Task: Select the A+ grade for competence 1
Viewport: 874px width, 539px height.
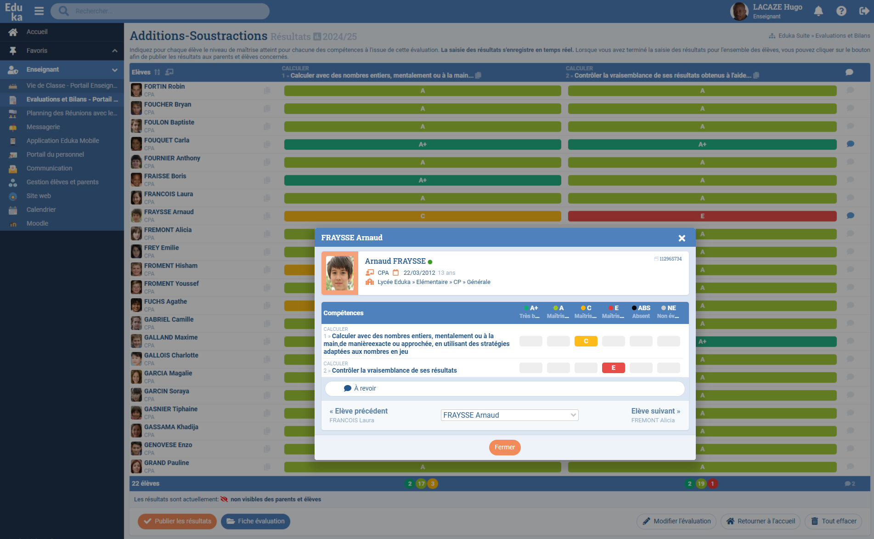Action: [x=530, y=341]
